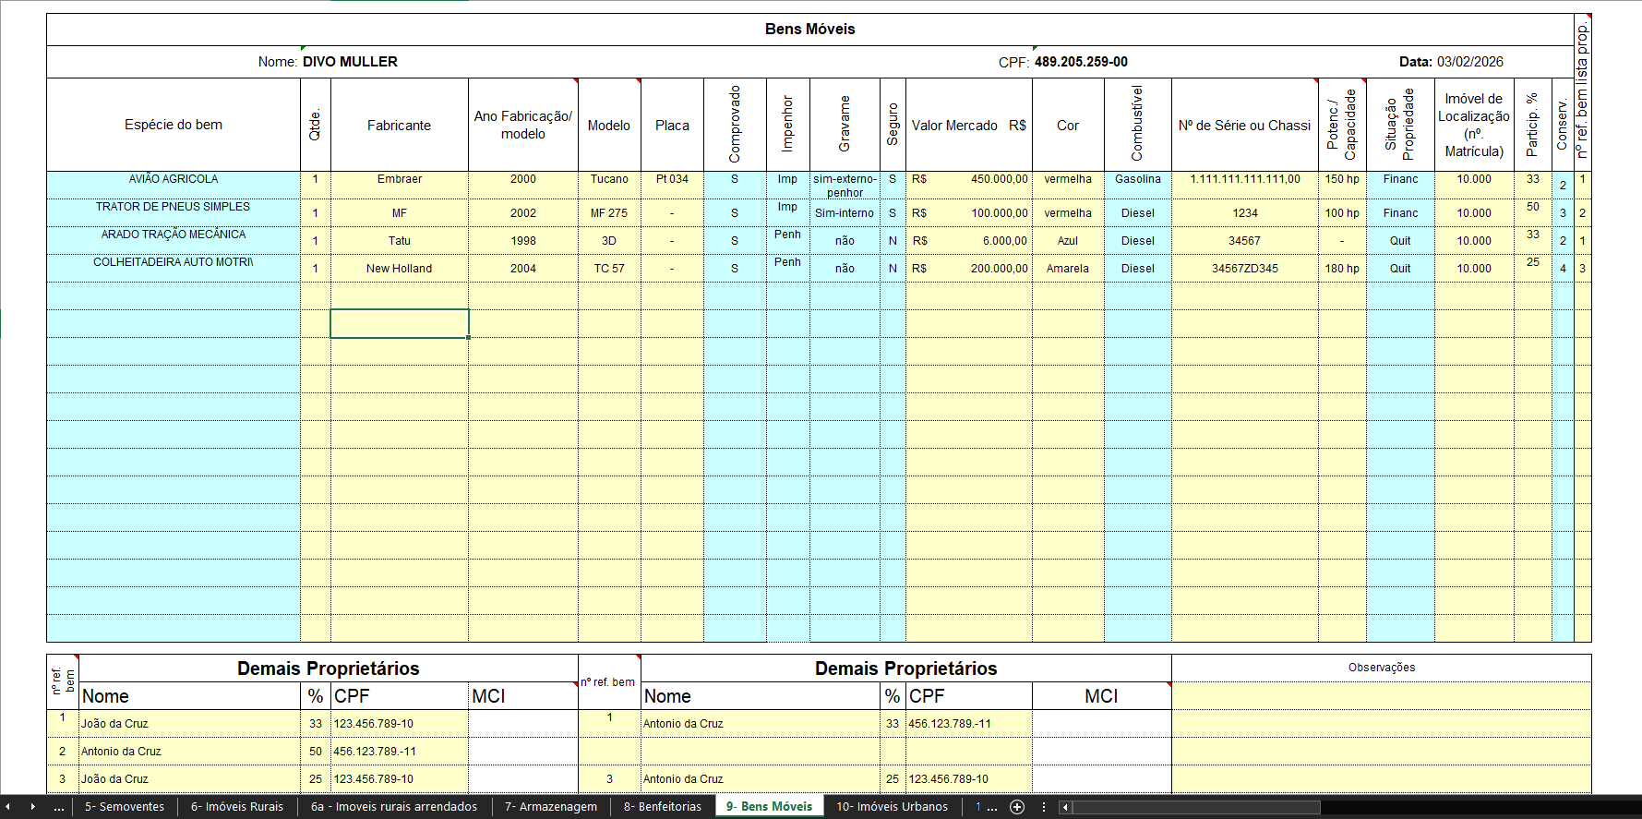Click the previous sheet navigation arrow
This screenshot has width=1642, height=819.
[8, 807]
